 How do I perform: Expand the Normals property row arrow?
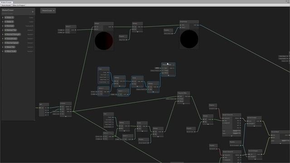3,26
